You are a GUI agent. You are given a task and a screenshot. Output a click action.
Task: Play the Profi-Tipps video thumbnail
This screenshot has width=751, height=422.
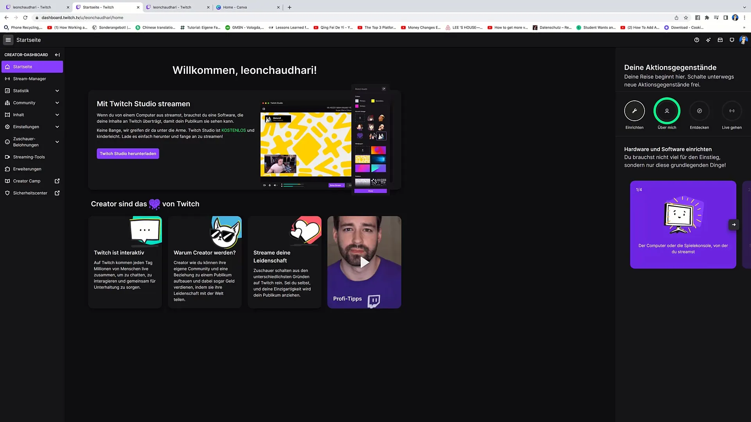(364, 262)
